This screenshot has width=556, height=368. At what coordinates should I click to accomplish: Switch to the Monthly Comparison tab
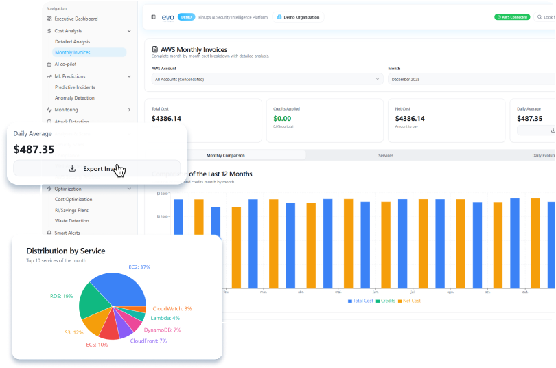pos(226,155)
